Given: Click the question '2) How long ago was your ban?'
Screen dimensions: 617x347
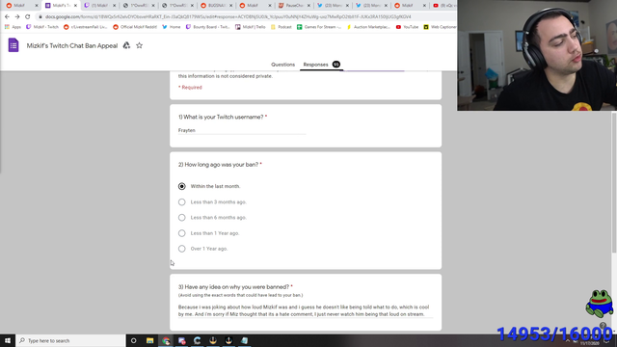Looking at the screenshot, I should coord(220,165).
